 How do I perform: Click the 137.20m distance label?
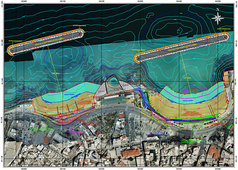[188, 79]
